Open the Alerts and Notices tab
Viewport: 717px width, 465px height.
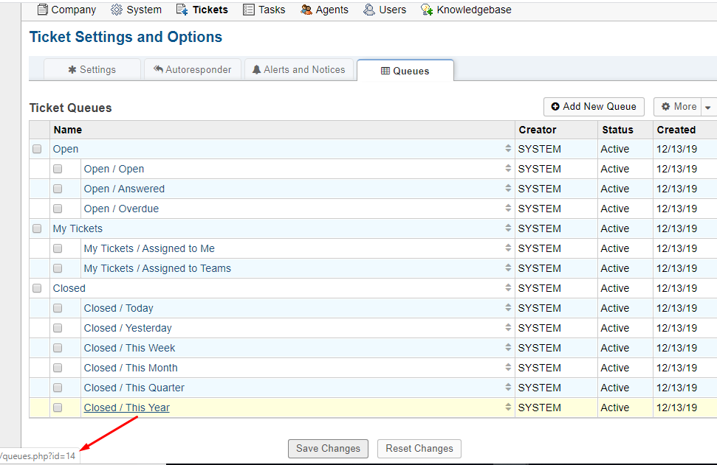pos(299,69)
